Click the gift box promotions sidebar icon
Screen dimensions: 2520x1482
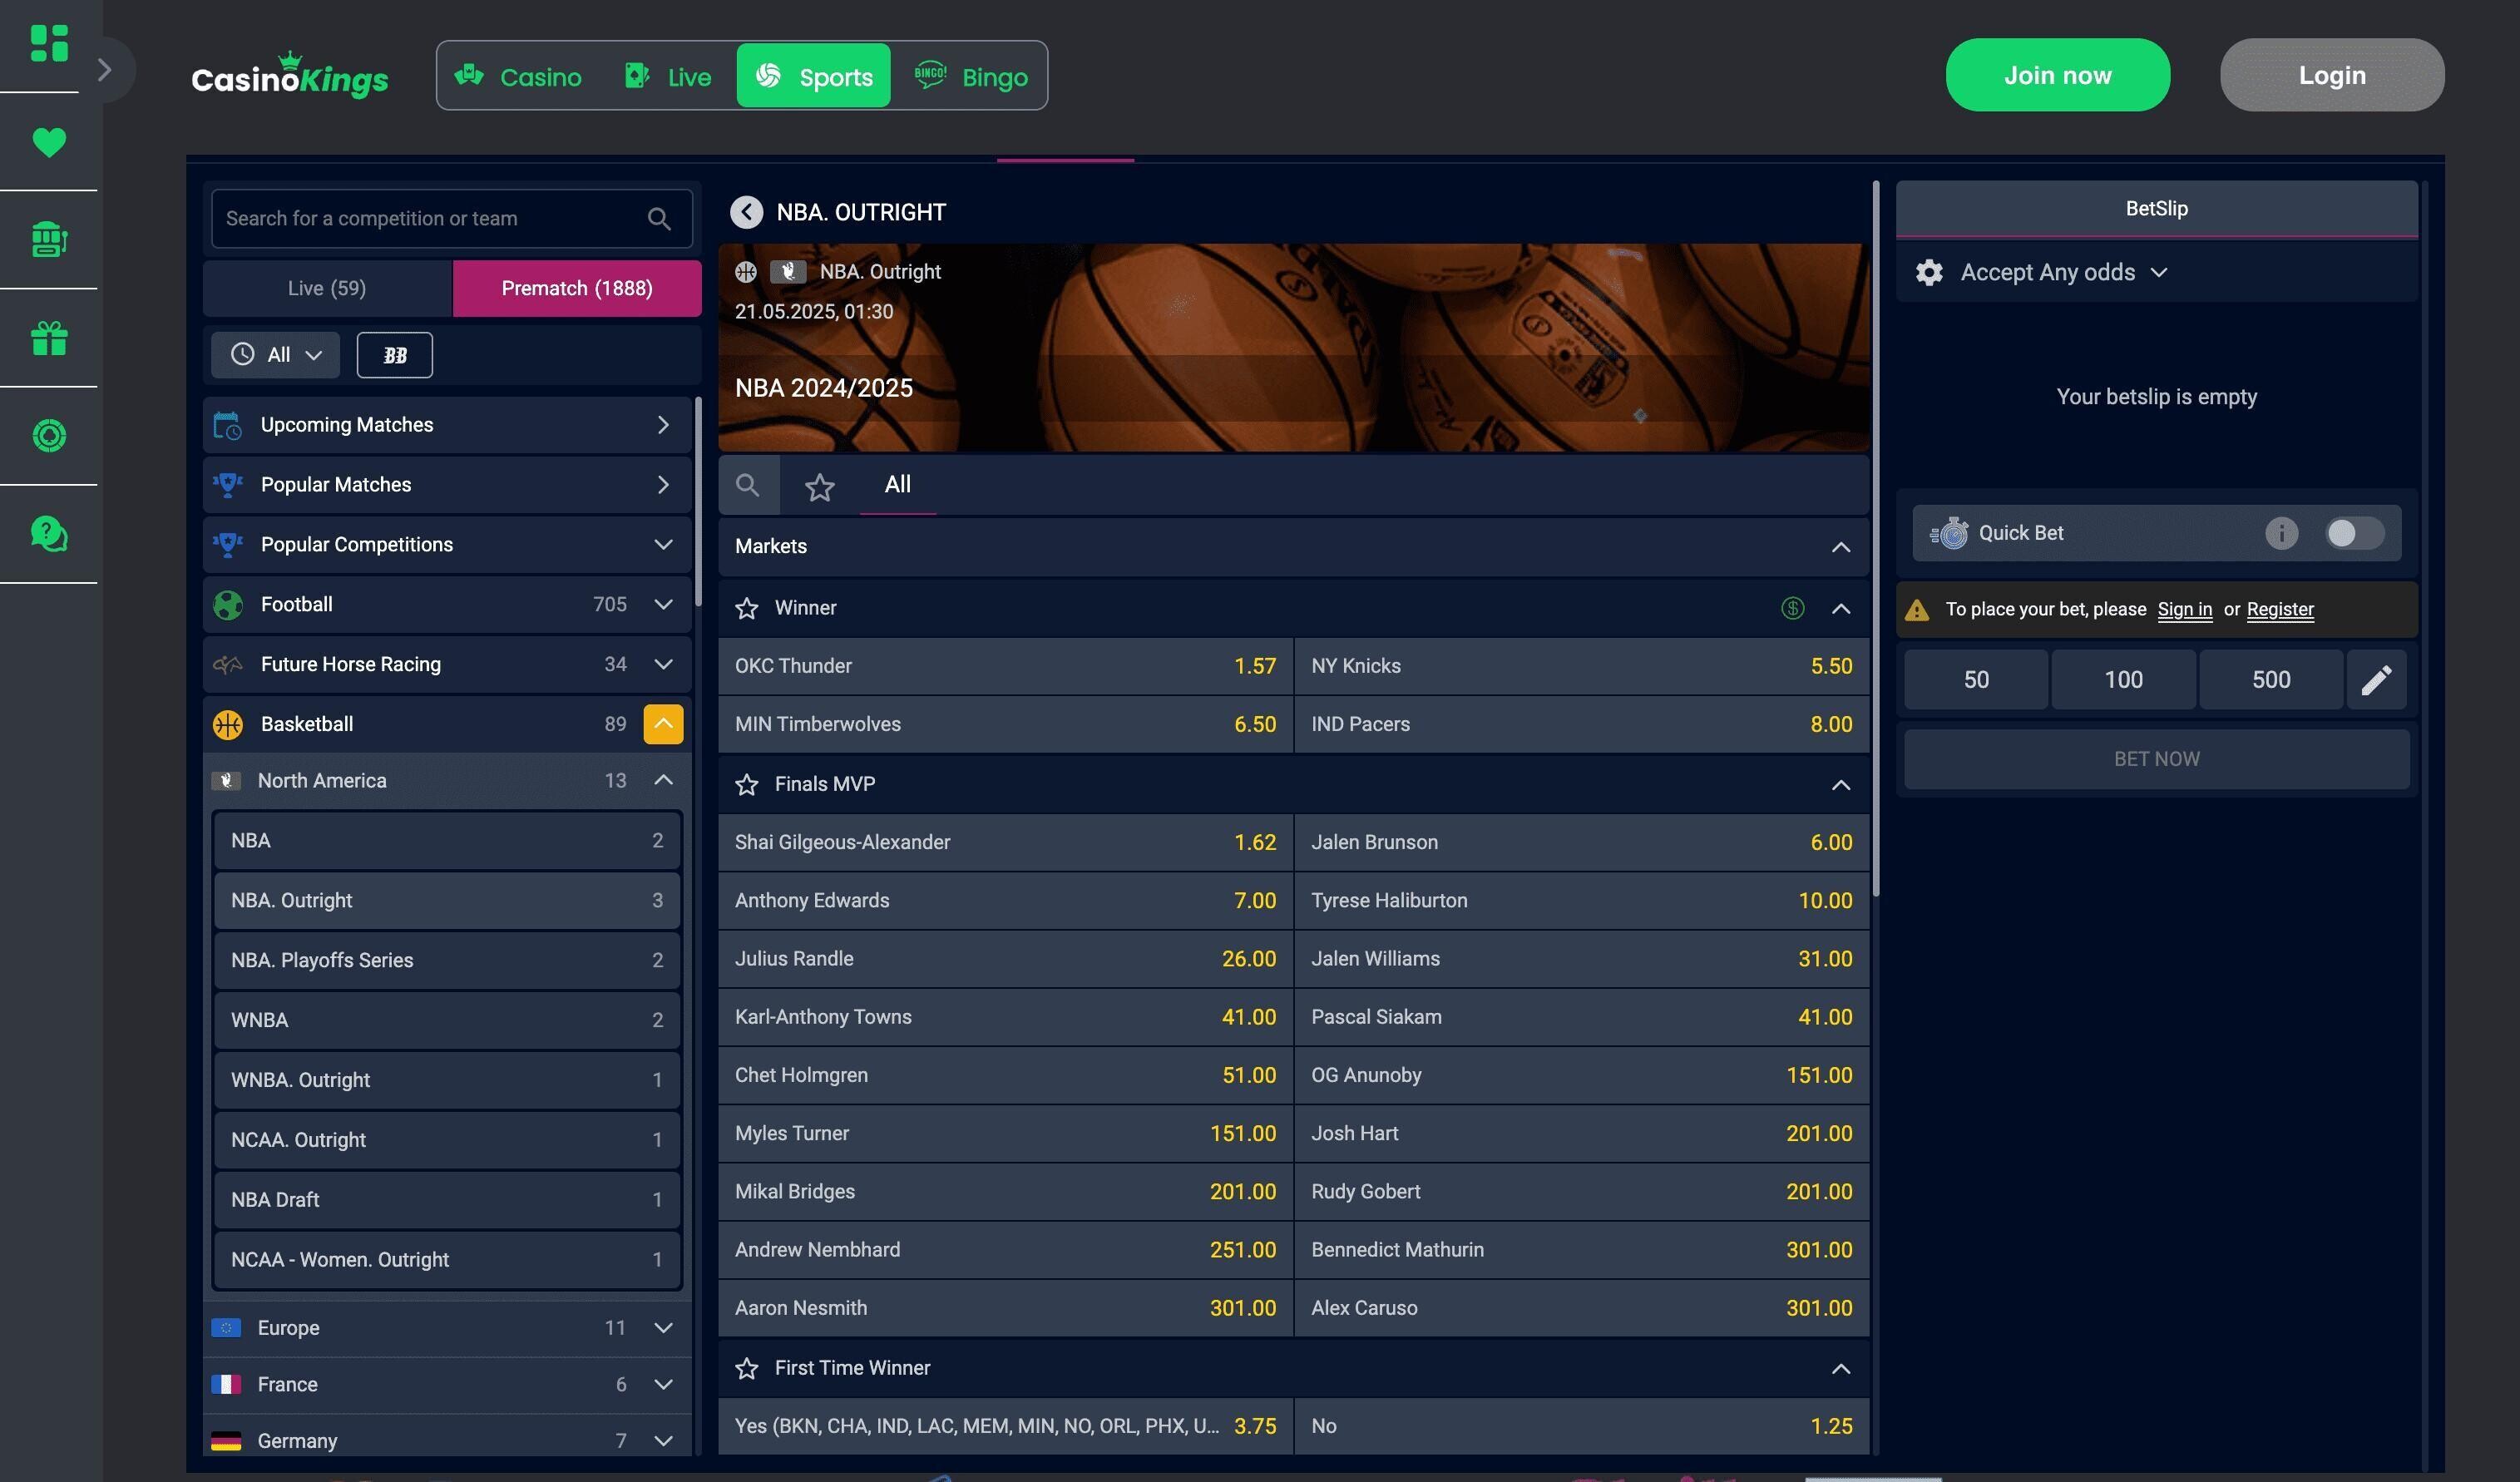(49, 338)
